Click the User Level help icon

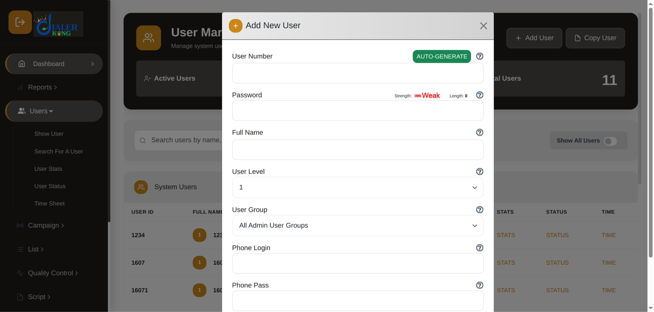tap(479, 172)
